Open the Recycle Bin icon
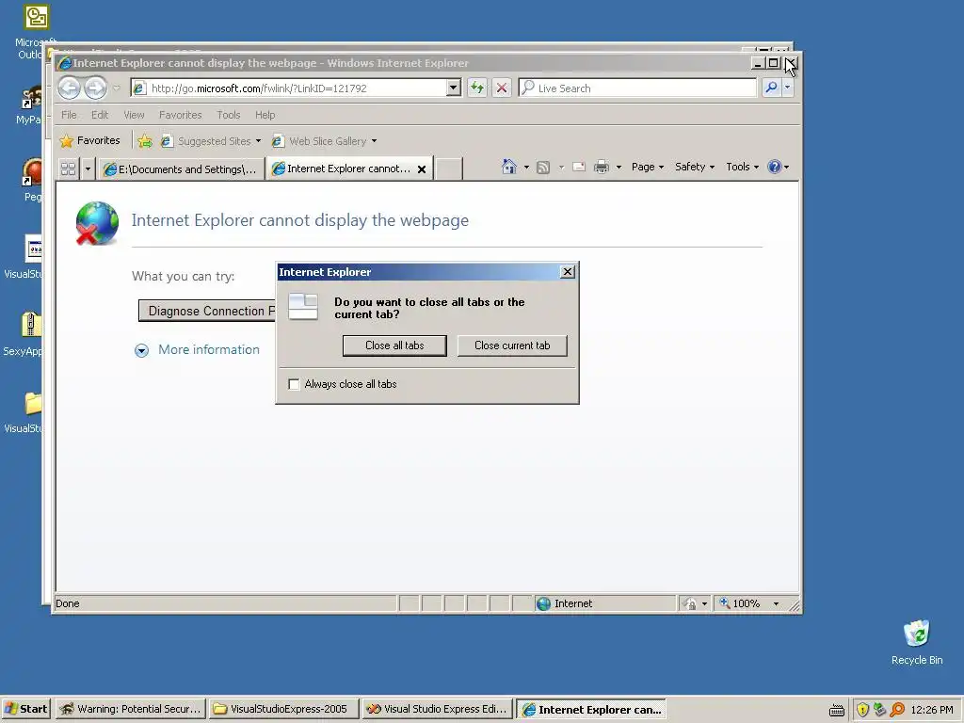Screen dimensions: 964x723 tap(917, 642)
